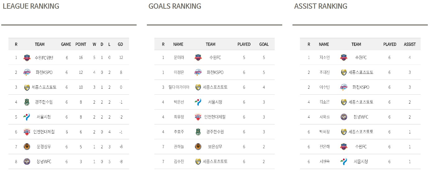Click the POINT column header
The height and width of the screenshot is (179, 430).
(81, 44)
